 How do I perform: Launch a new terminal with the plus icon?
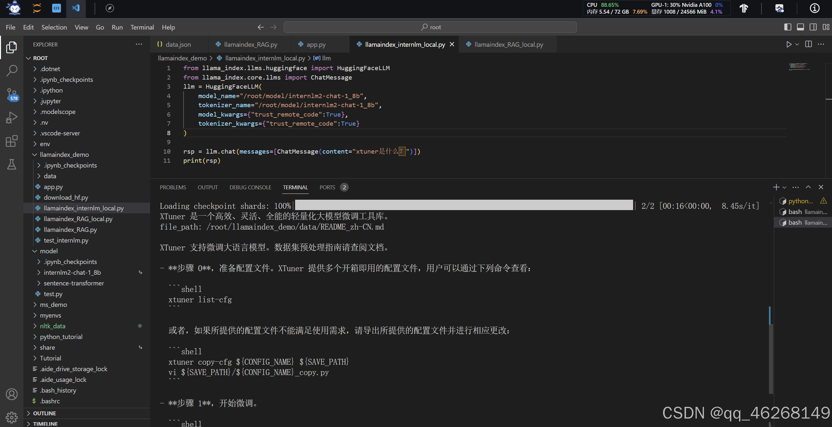[x=776, y=187]
